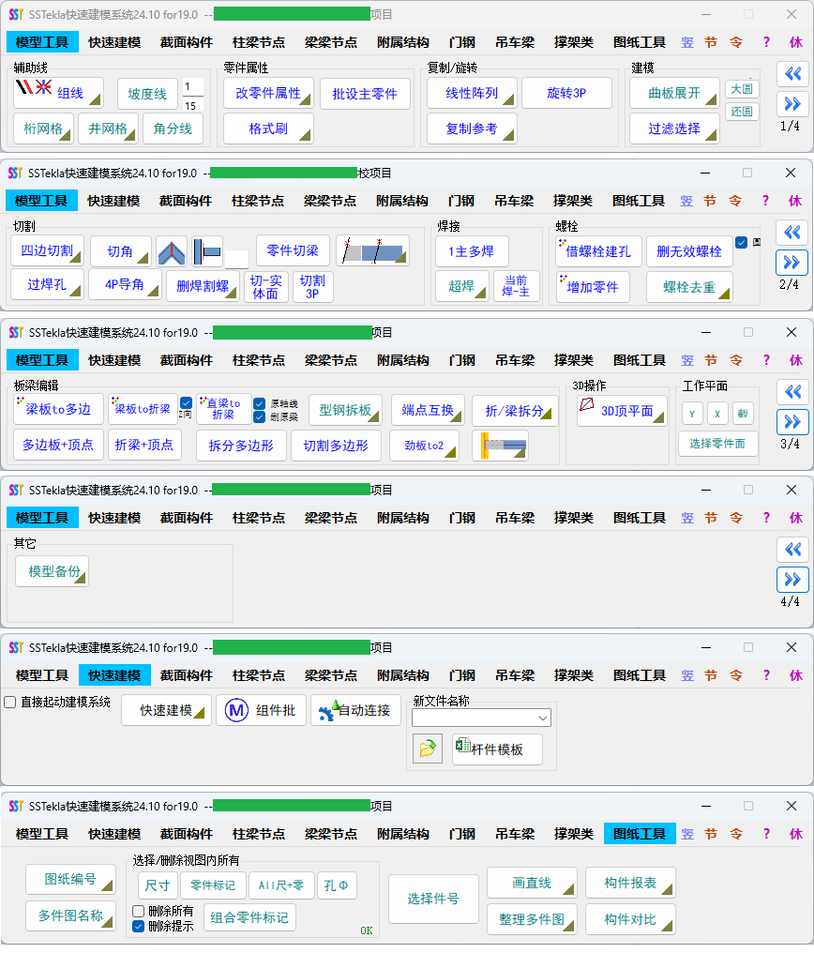Open the 改零件属性 dropdown button
This screenshot has width=814, height=953.
click(268, 92)
